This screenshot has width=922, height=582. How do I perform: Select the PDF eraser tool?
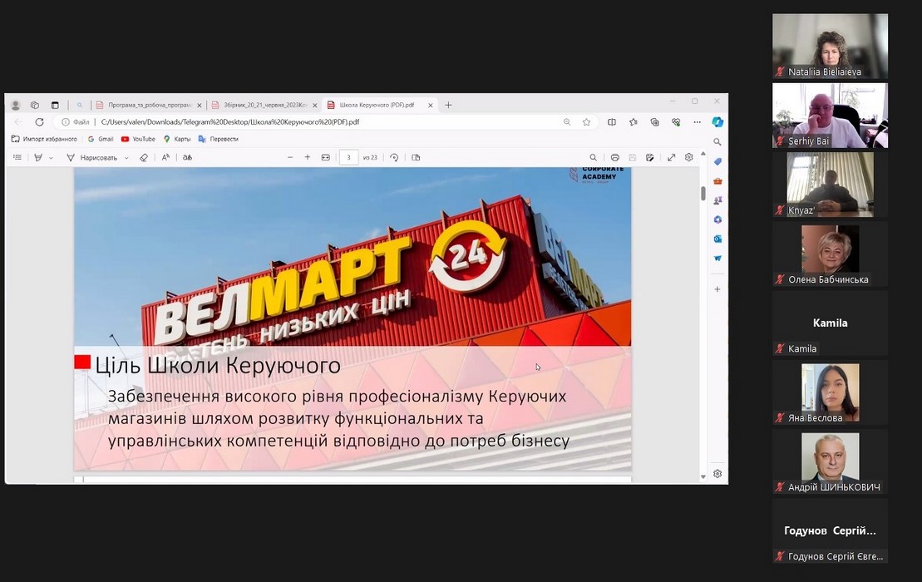(144, 157)
